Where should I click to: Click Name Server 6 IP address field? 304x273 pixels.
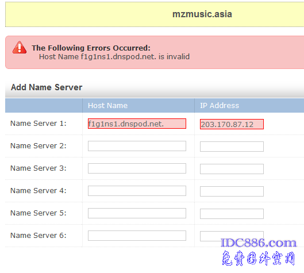(x=232, y=236)
